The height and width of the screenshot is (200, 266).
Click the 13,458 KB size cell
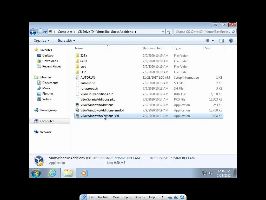click(x=216, y=110)
